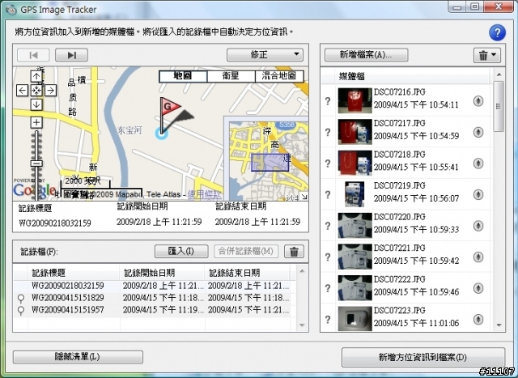This screenshot has height=378, width=518.
Task: Click compass icon for DSC07218.JPG
Action: click(478, 164)
